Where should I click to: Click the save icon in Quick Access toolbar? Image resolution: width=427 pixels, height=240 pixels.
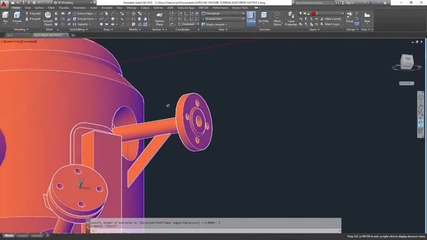pos(23,3)
